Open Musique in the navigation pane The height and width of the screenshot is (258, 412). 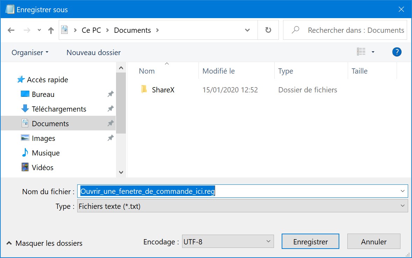coord(46,153)
